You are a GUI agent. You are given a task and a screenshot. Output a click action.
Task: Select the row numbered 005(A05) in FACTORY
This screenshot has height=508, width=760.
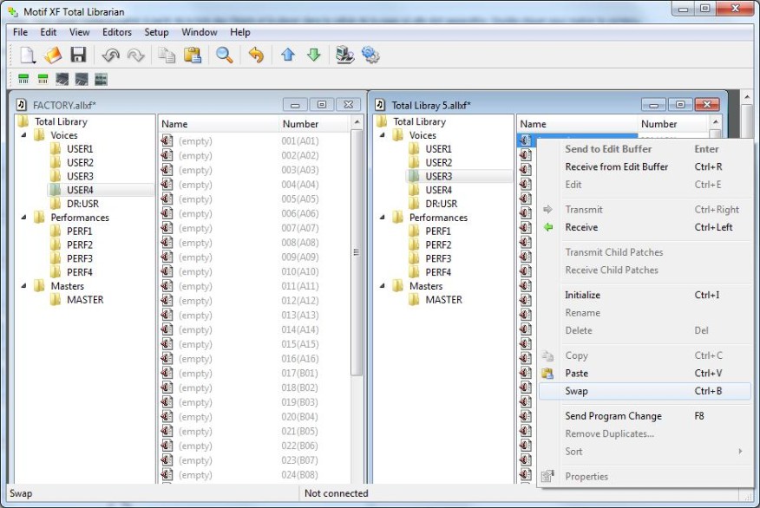pyautogui.click(x=254, y=199)
